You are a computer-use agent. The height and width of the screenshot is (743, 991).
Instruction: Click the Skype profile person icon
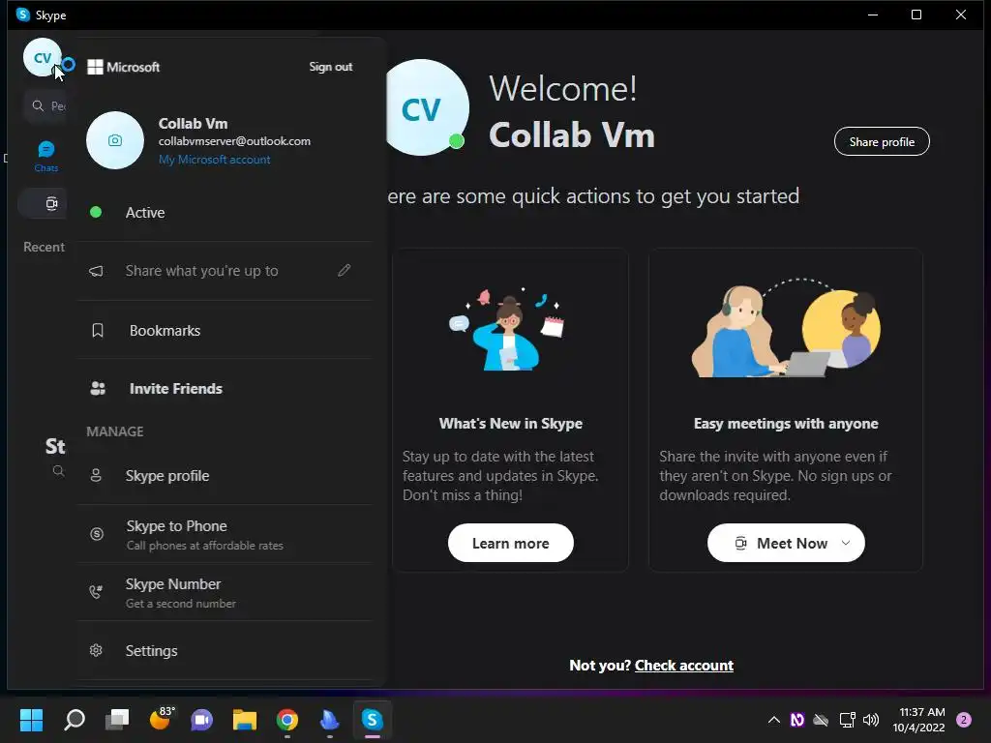pos(96,475)
